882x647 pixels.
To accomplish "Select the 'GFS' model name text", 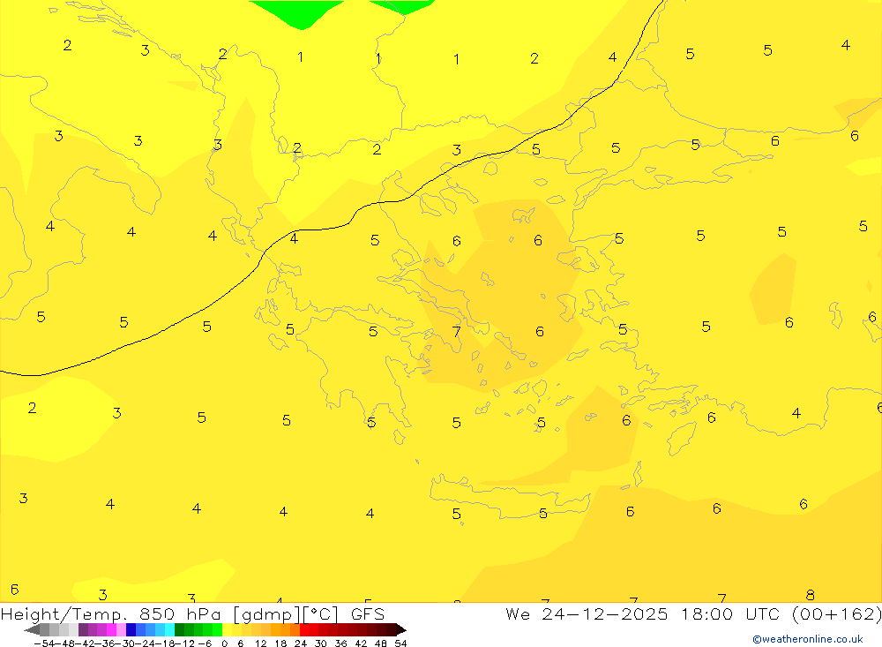I will click(x=368, y=614).
